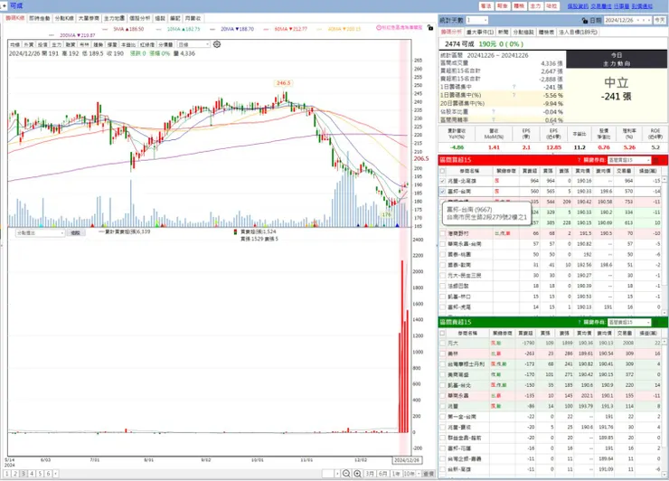Tick checkbox for 法銀巴黎 row
669x481 pixels.
442,286
